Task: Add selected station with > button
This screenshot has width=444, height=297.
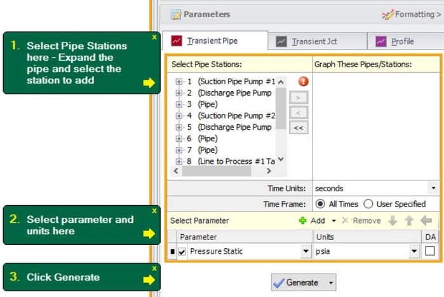Action: click(299, 98)
